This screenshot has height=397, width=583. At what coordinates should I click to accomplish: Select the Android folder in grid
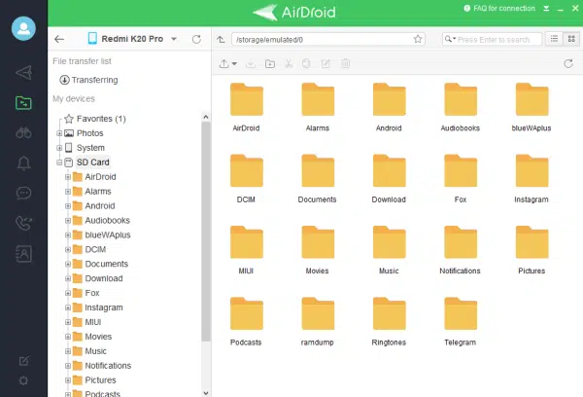pyautogui.click(x=389, y=107)
